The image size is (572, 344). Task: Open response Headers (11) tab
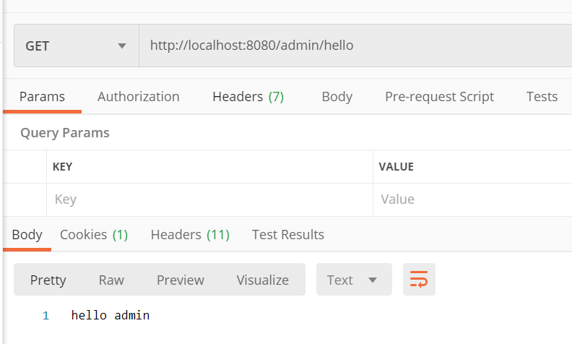coord(190,235)
